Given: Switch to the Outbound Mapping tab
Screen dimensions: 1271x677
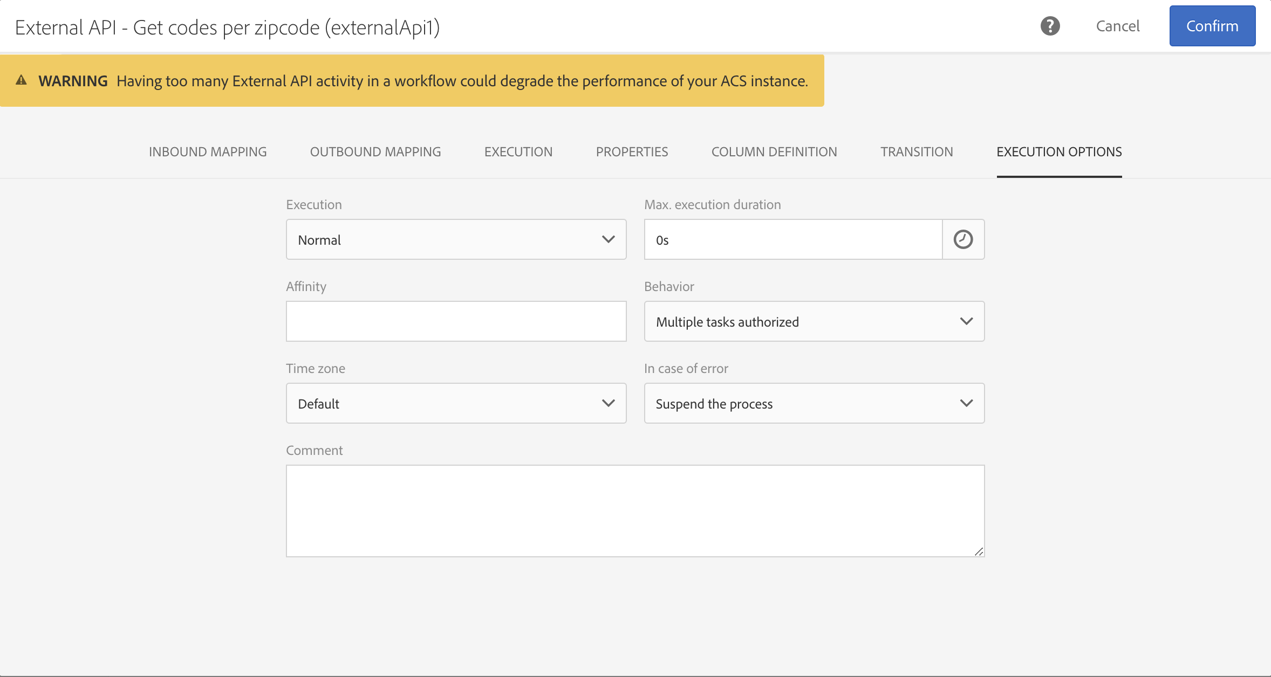Looking at the screenshot, I should 375,152.
